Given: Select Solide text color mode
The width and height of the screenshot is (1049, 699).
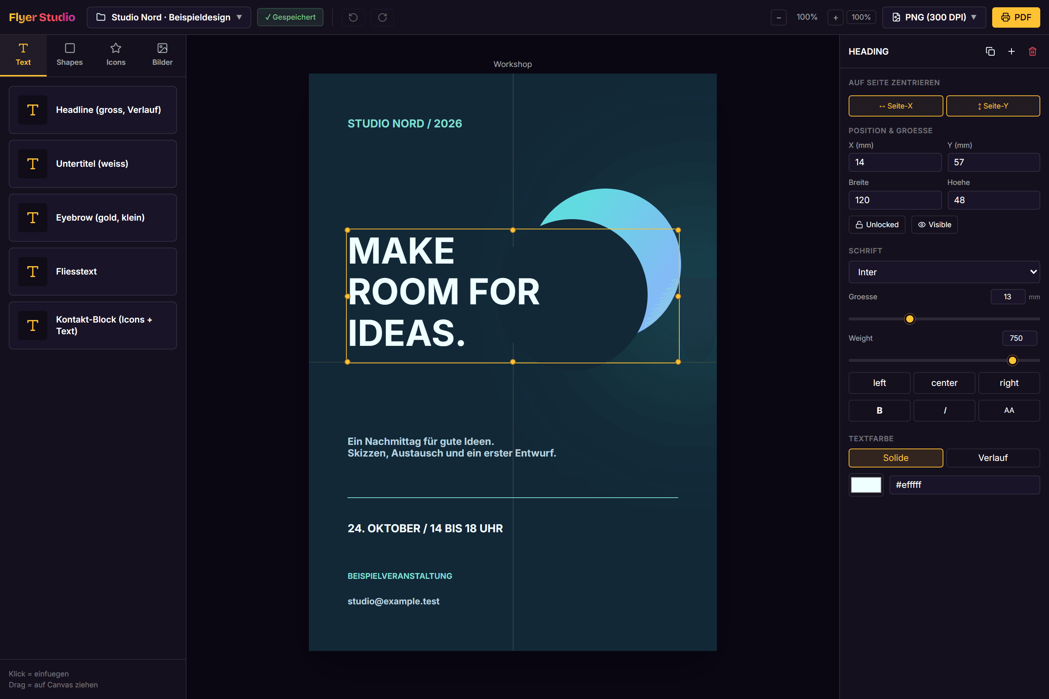Looking at the screenshot, I should tap(896, 458).
